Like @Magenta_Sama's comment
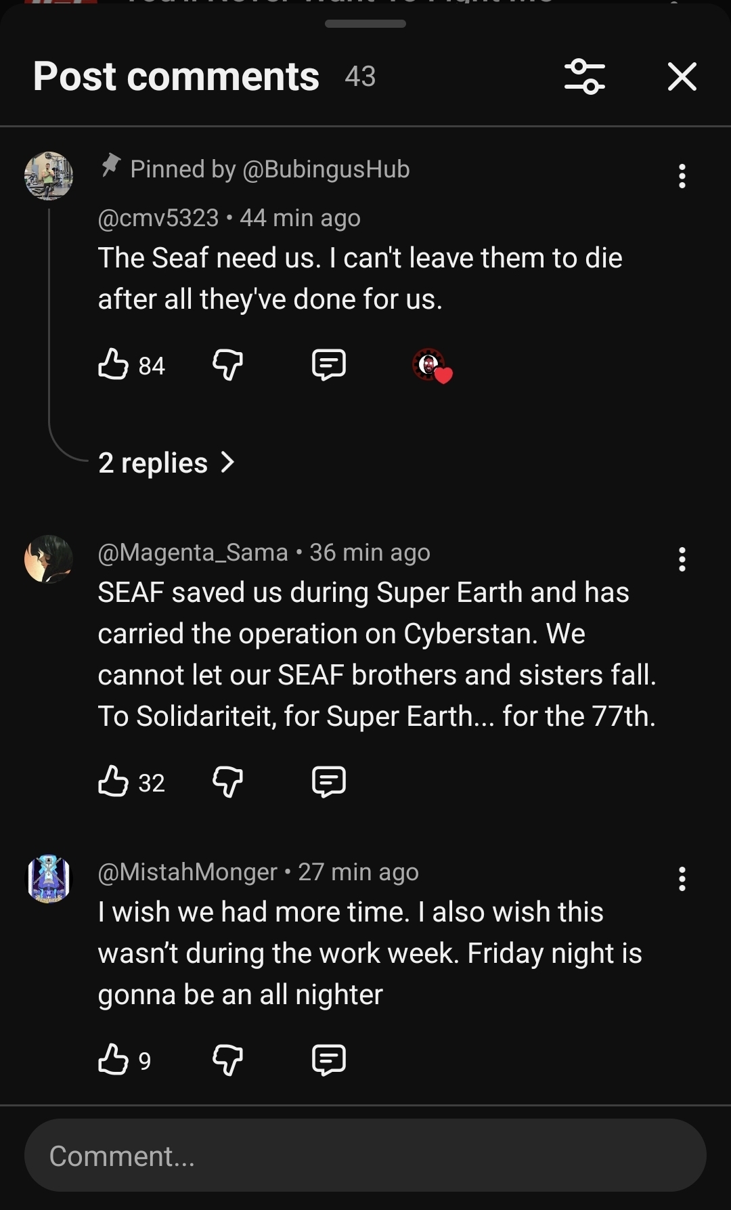The width and height of the screenshot is (731, 1210). tap(114, 782)
